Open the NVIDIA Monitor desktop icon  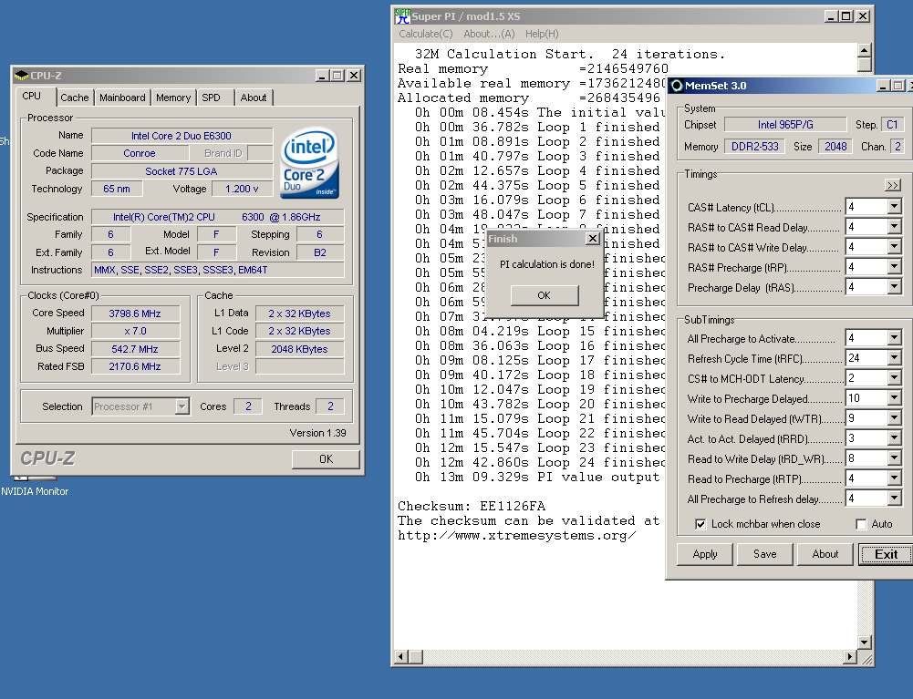pyautogui.click(x=35, y=491)
